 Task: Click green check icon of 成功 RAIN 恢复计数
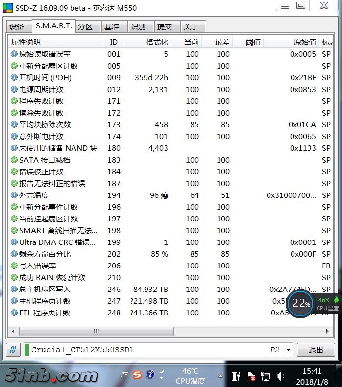14,277
